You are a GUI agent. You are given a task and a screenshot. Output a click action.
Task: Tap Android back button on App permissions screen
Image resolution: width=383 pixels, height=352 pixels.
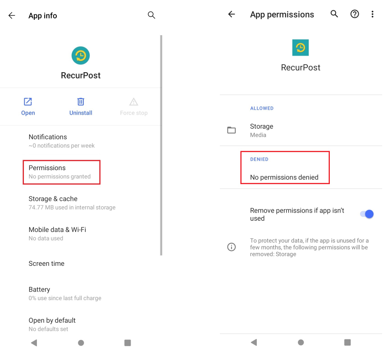click(254, 342)
